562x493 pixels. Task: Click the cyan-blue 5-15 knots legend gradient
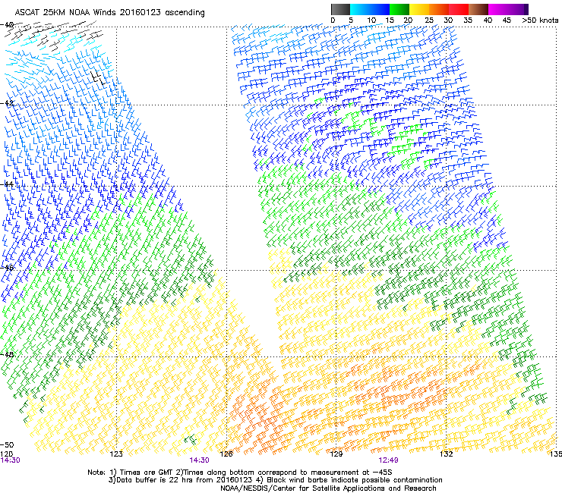[x=370, y=9]
